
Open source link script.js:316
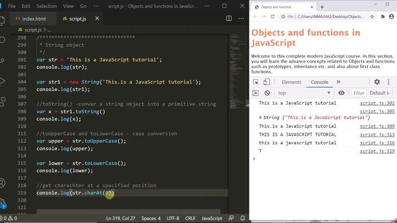point(377,143)
